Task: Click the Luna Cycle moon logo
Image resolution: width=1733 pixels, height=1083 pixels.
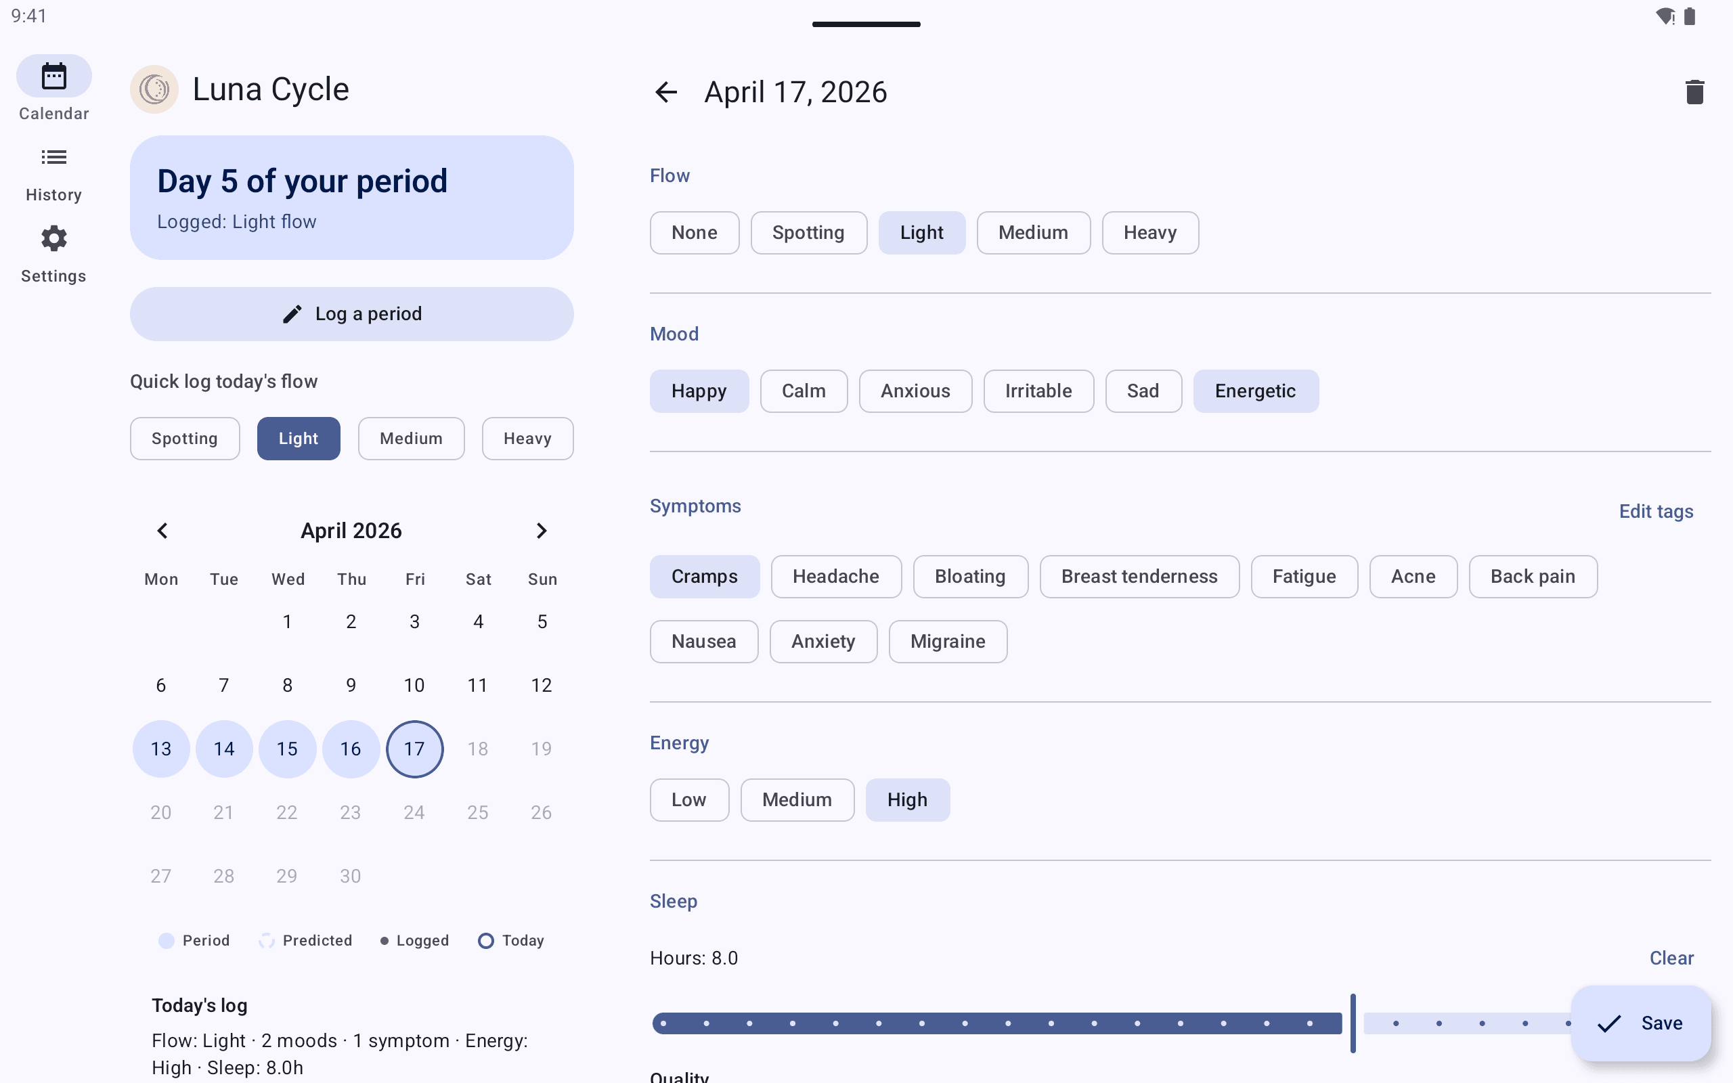Action: [x=154, y=89]
